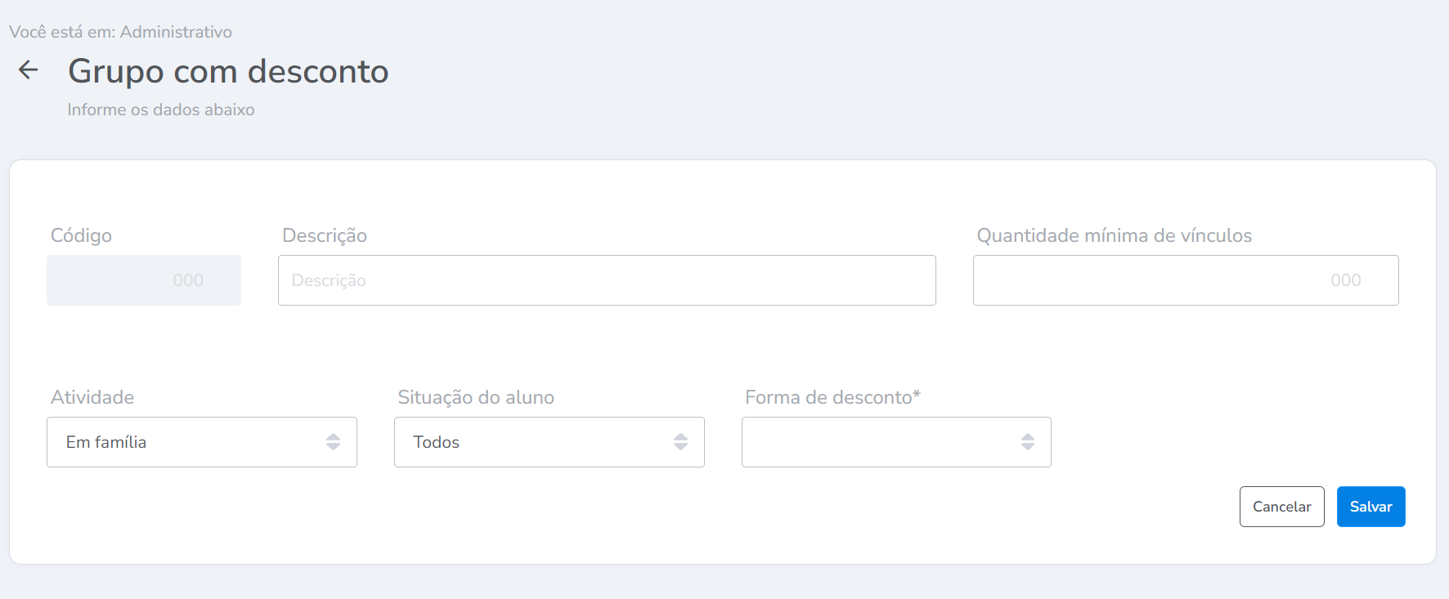Viewport: 1449px width, 599px height.
Task: Focus the Descrição text input
Action: point(607,280)
